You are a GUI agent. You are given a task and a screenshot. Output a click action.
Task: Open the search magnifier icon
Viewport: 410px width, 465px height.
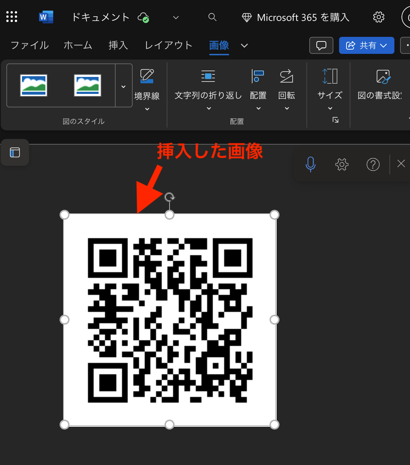tap(212, 17)
